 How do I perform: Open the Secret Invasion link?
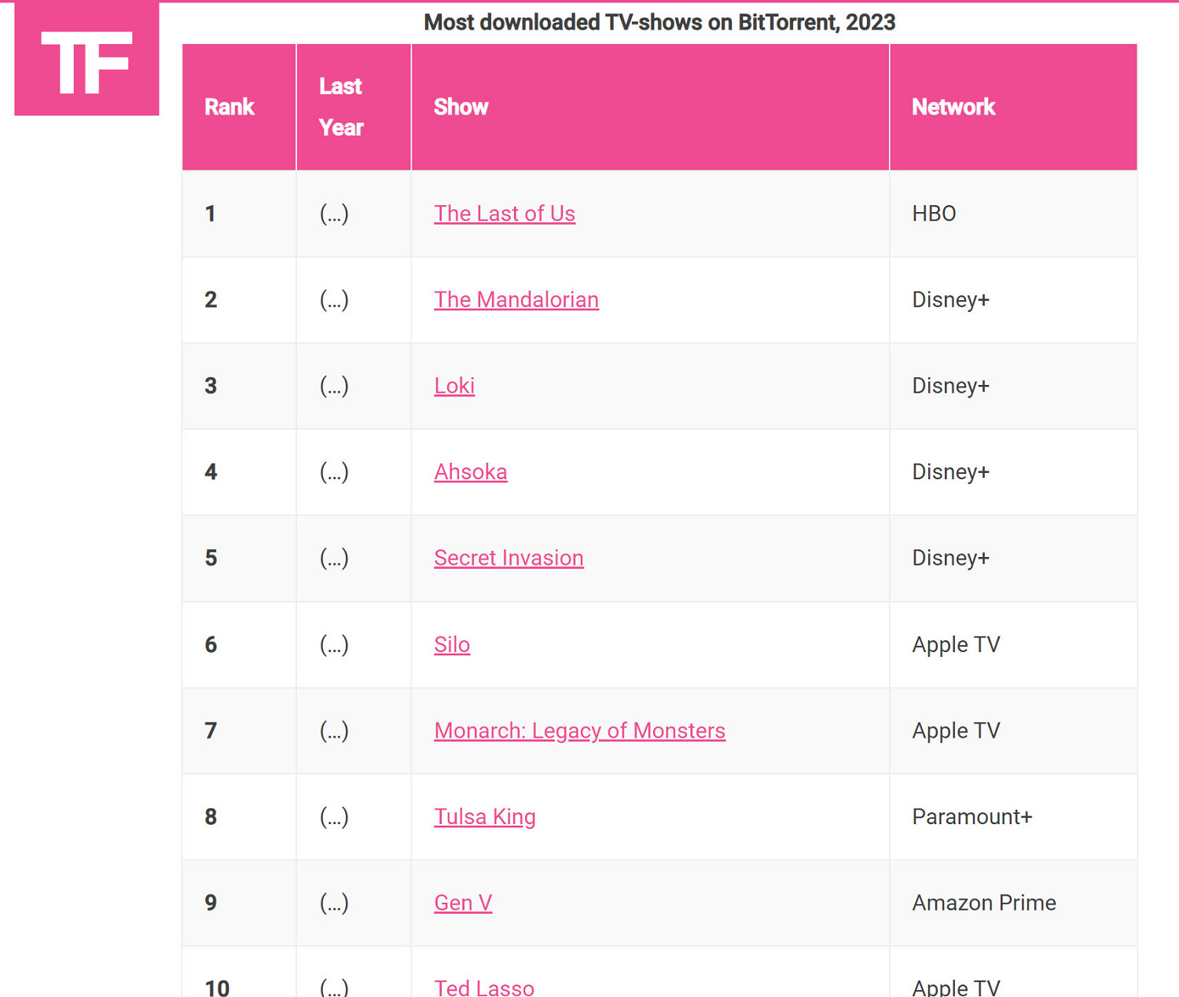(x=509, y=558)
